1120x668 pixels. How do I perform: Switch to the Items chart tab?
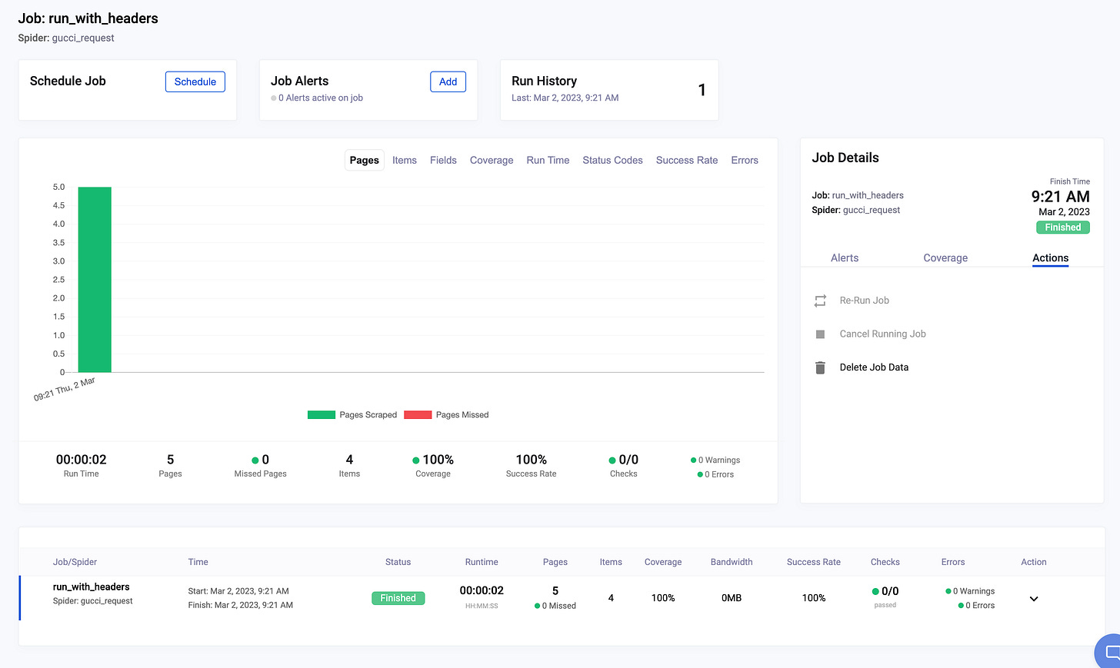[405, 160]
